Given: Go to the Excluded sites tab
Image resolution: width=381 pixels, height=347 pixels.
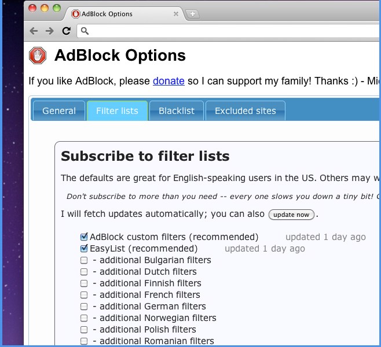Looking at the screenshot, I should click(246, 110).
